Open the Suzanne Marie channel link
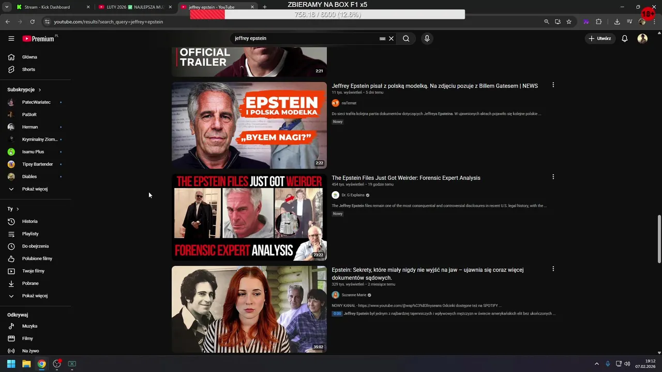662x372 pixels. pos(354,295)
